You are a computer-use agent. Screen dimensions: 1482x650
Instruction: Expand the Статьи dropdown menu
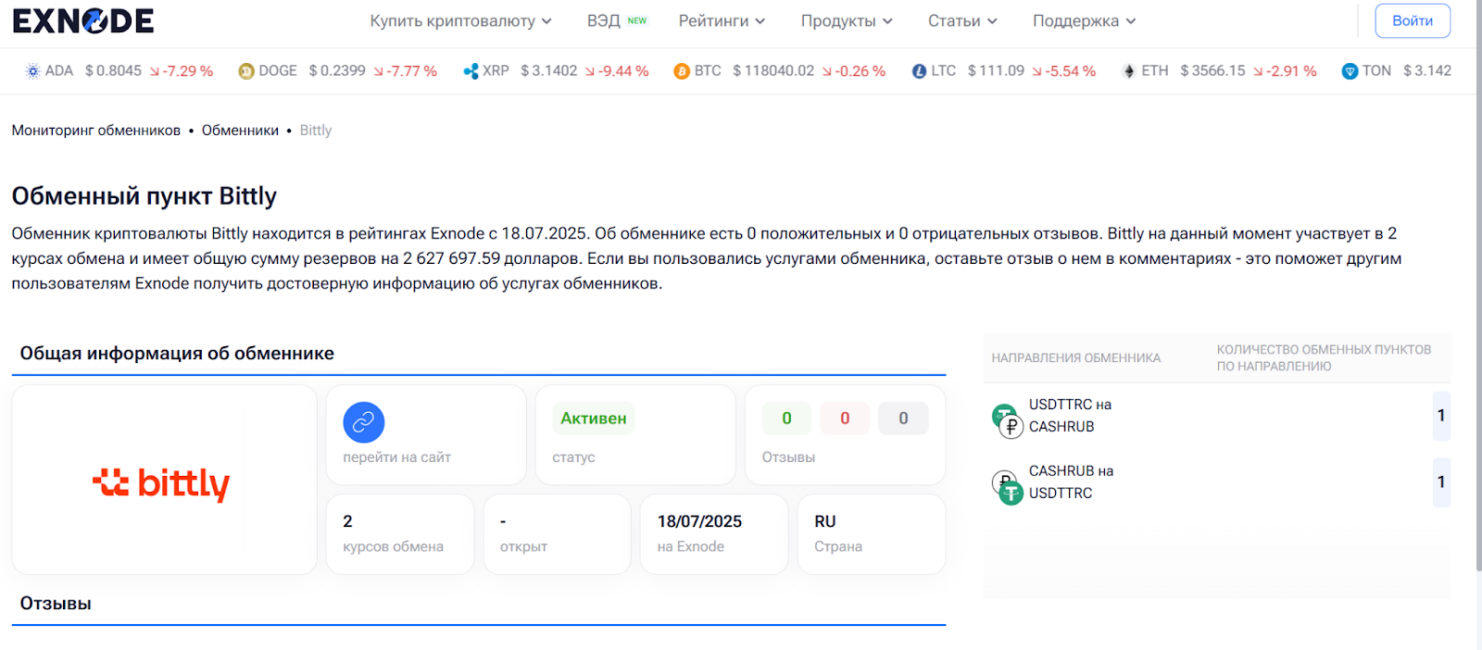pyautogui.click(x=962, y=20)
